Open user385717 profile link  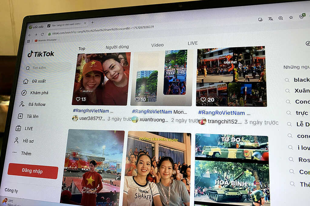pos(92,118)
